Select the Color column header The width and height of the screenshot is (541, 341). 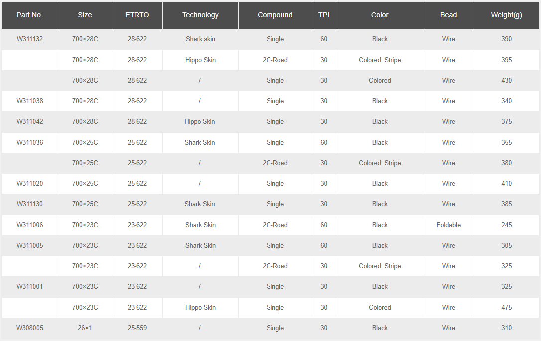380,15
